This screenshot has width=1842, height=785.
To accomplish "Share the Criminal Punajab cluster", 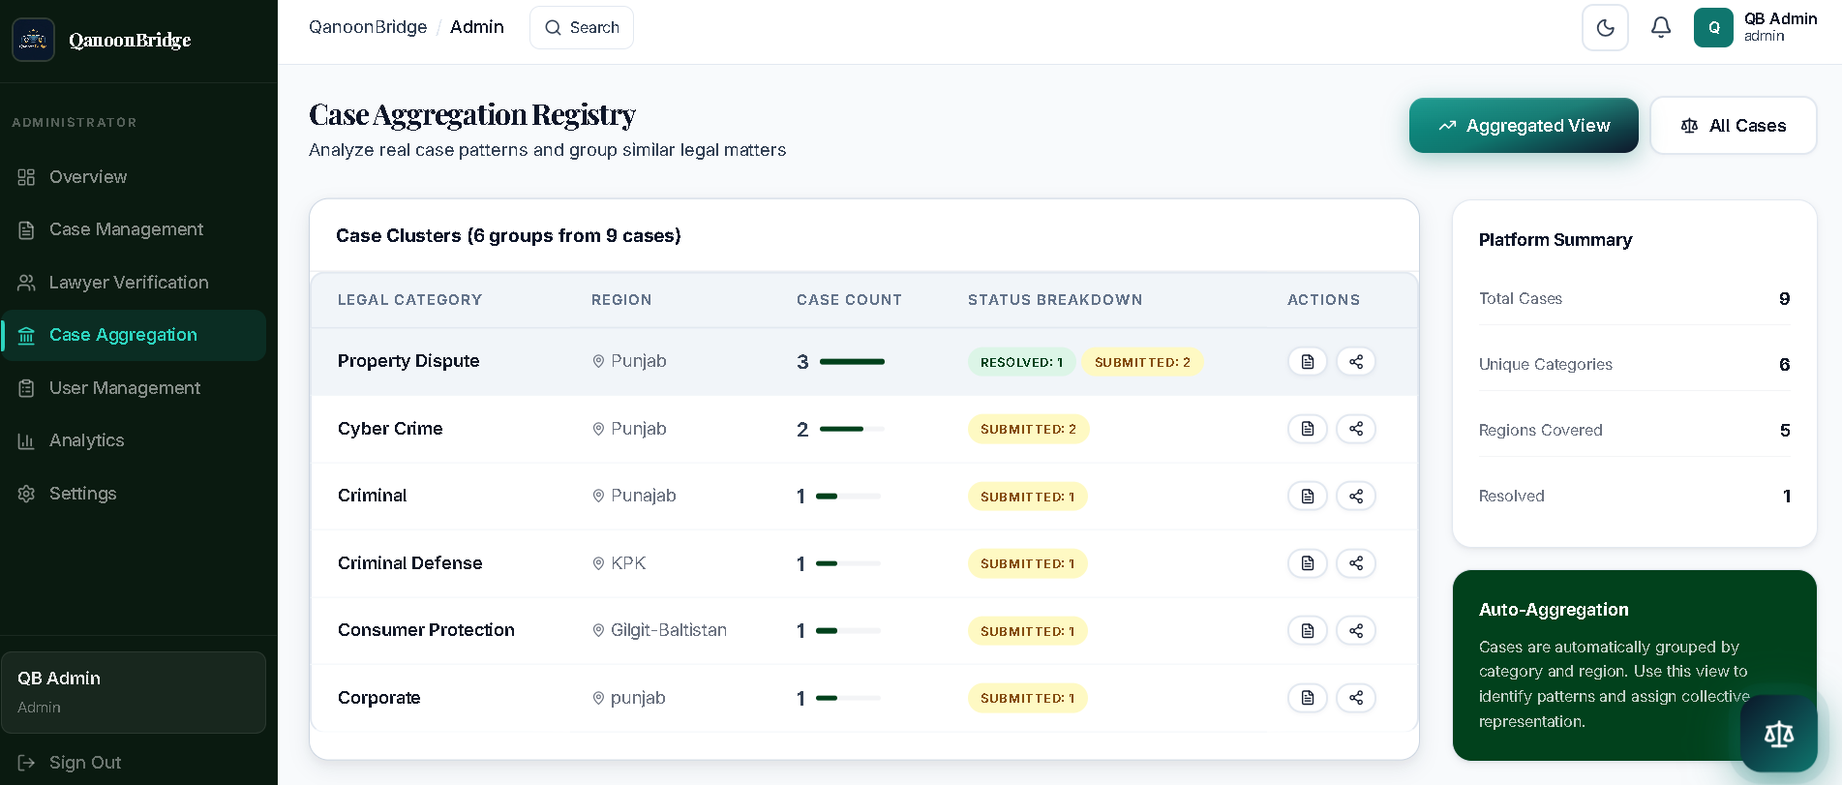I will click(1356, 496).
